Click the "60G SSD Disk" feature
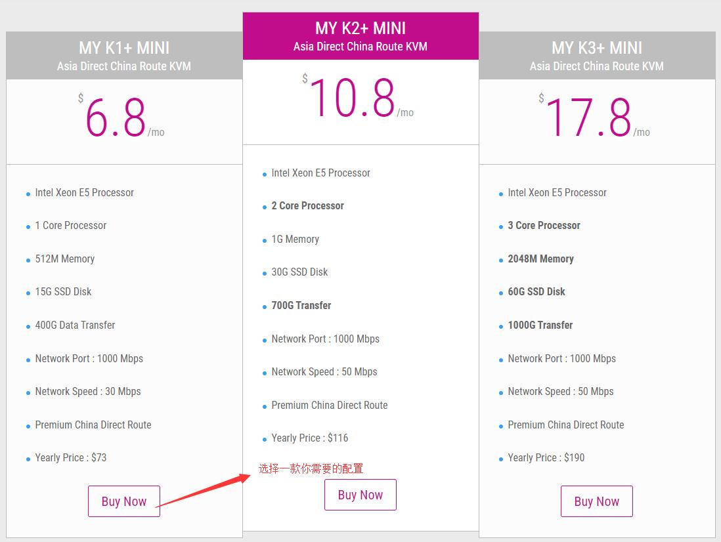This screenshot has height=542, width=721. [x=536, y=291]
